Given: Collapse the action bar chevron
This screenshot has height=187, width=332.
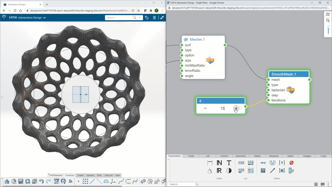Looking at the screenshot, I should tap(2, 179).
